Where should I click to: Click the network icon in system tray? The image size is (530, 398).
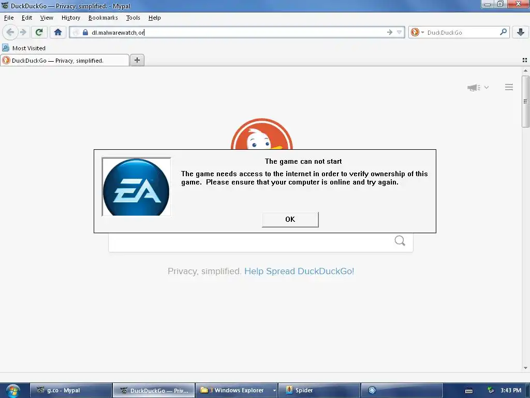point(491,390)
